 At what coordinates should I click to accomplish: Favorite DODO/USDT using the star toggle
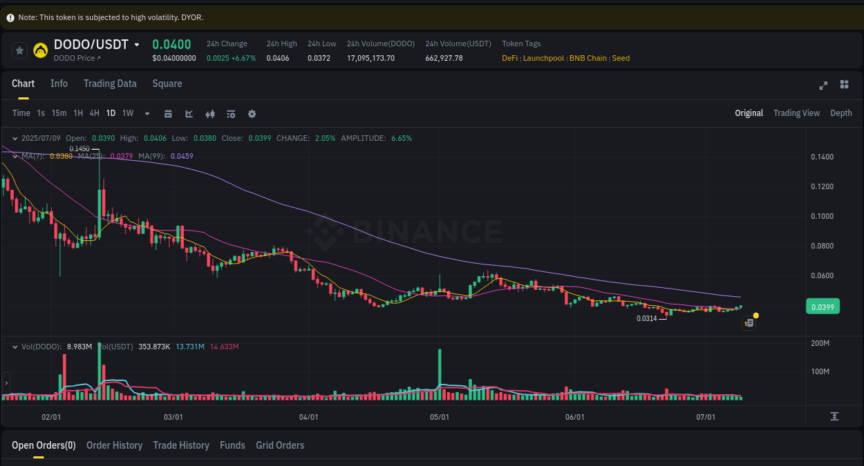[18, 50]
